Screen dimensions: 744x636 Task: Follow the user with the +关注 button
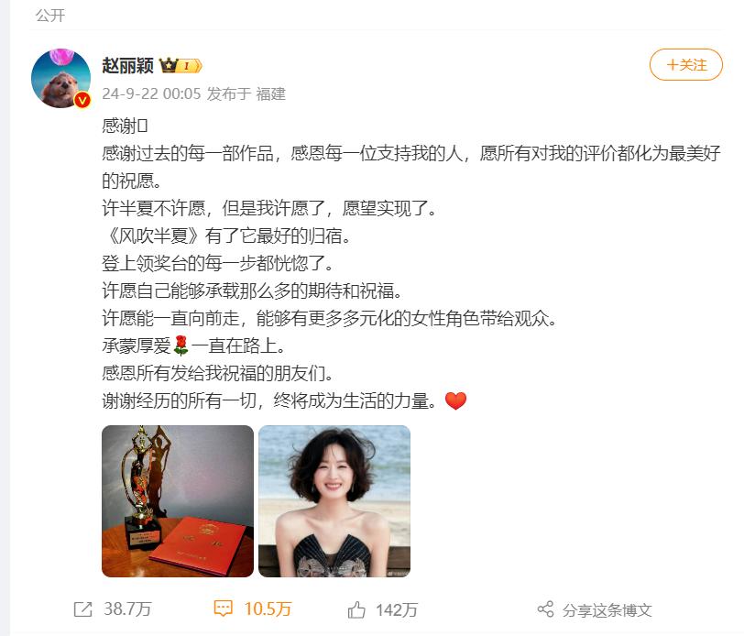(x=685, y=64)
